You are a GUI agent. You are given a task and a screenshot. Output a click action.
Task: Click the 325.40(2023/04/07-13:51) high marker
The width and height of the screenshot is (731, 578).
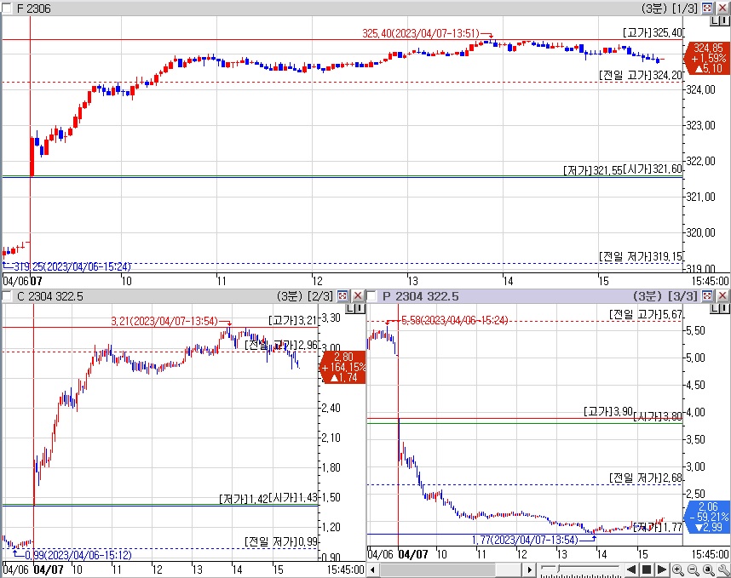421,33
